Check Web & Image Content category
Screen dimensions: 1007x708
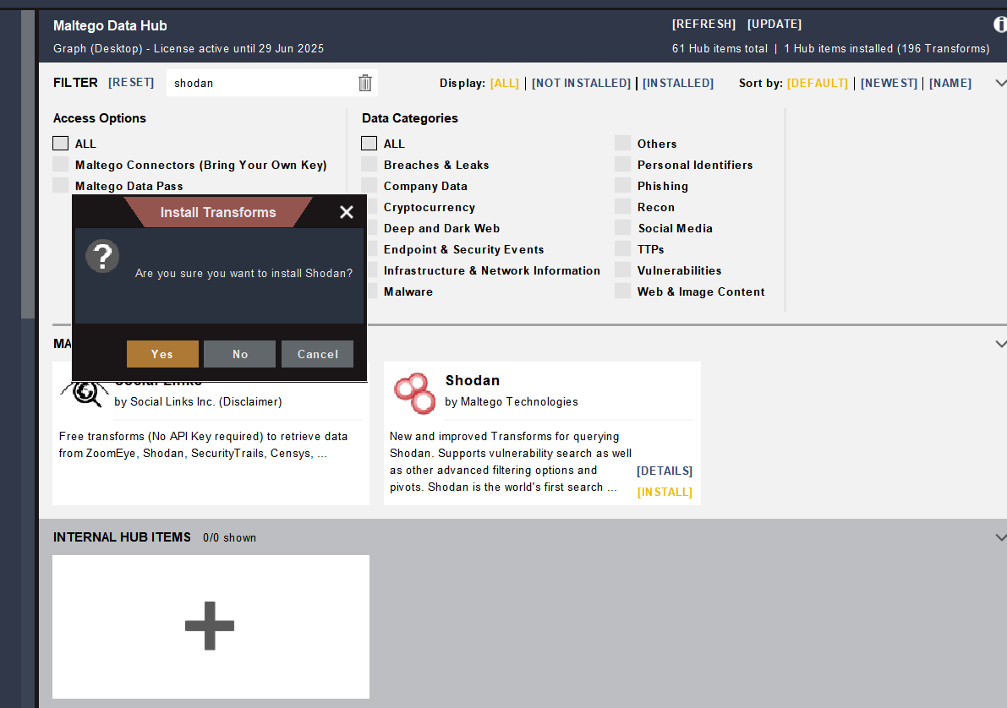tap(622, 291)
